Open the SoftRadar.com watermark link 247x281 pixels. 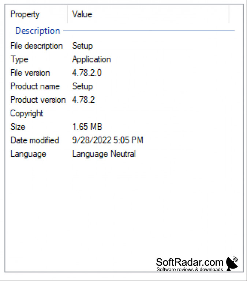click(x=190, y=264)
